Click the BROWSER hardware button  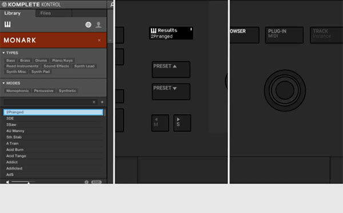point(244,35)
